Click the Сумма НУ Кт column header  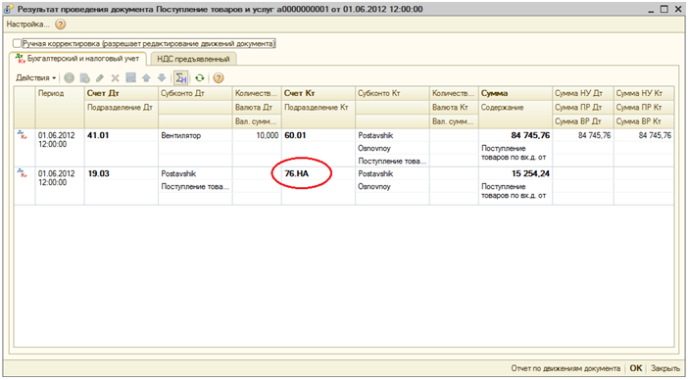coord(644,93)
